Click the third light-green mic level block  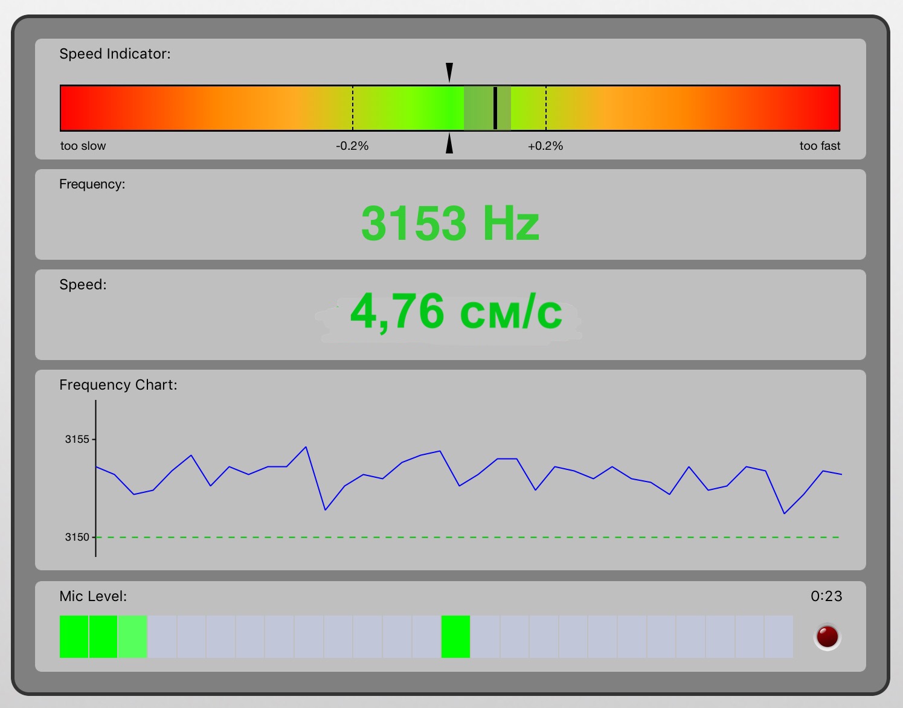coord(132,636)
